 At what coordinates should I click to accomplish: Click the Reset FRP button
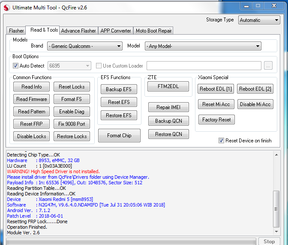click(31, 124)
